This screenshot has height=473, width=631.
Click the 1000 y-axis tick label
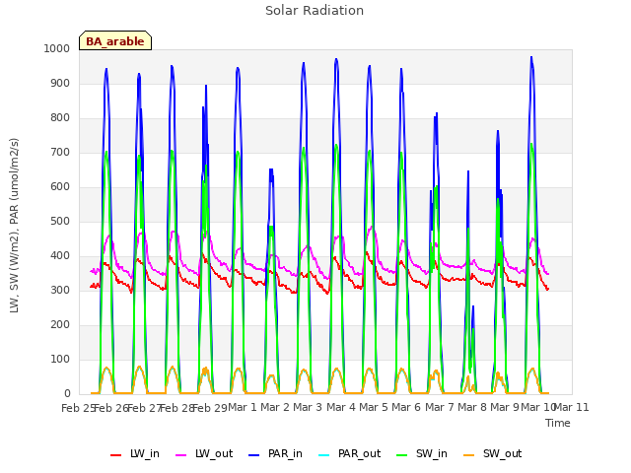57,48
